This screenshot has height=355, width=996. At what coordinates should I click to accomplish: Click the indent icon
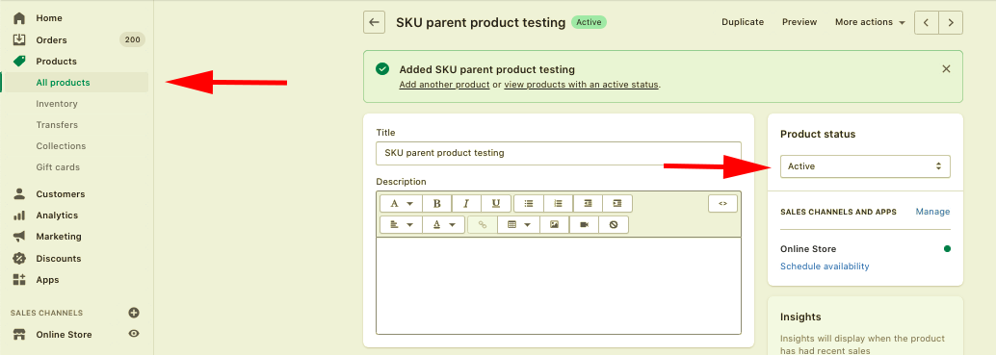pos(617,204)
